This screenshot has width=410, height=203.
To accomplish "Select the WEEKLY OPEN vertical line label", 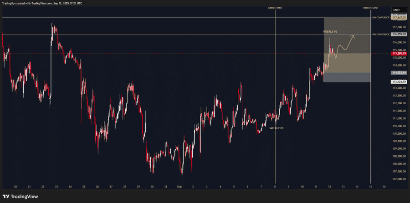I will click(276, 8).
